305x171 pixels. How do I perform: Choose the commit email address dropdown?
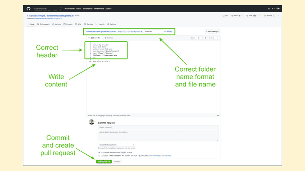tap(116, 145)
